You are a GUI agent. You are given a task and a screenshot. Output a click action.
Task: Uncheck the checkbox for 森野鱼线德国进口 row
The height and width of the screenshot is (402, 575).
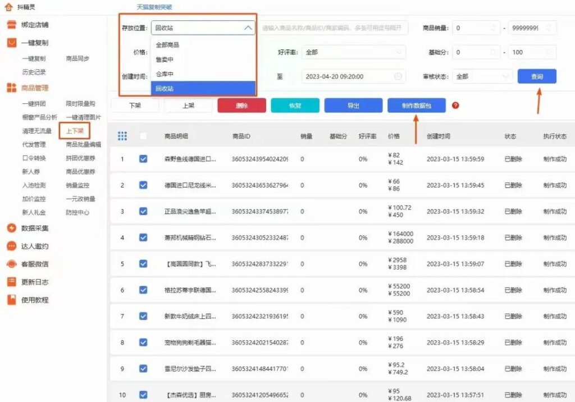coord(143,159)
